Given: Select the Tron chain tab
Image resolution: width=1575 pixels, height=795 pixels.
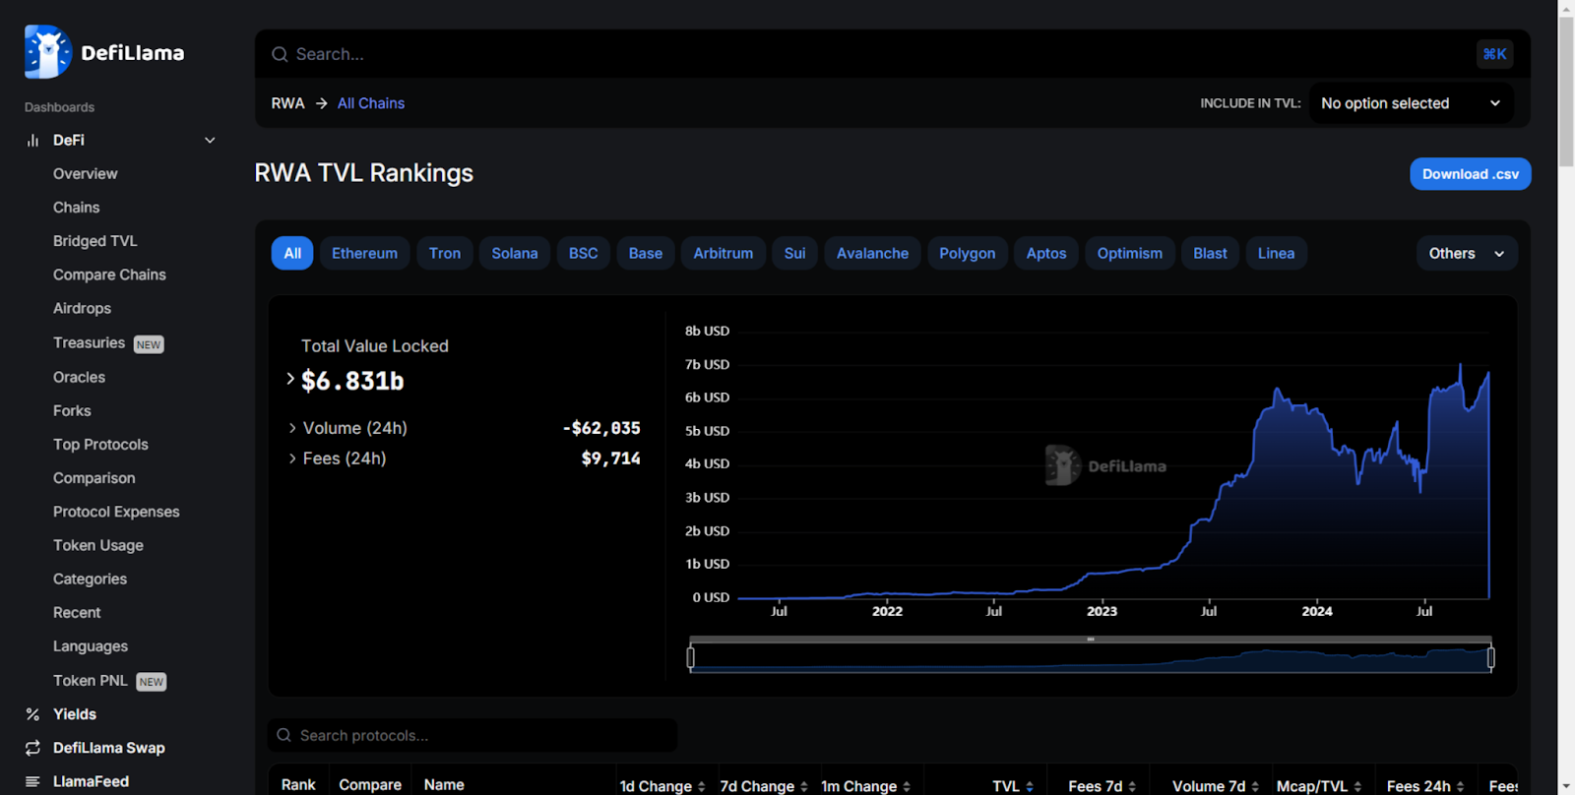Looking at the screenshot, I should click(445, 253).
